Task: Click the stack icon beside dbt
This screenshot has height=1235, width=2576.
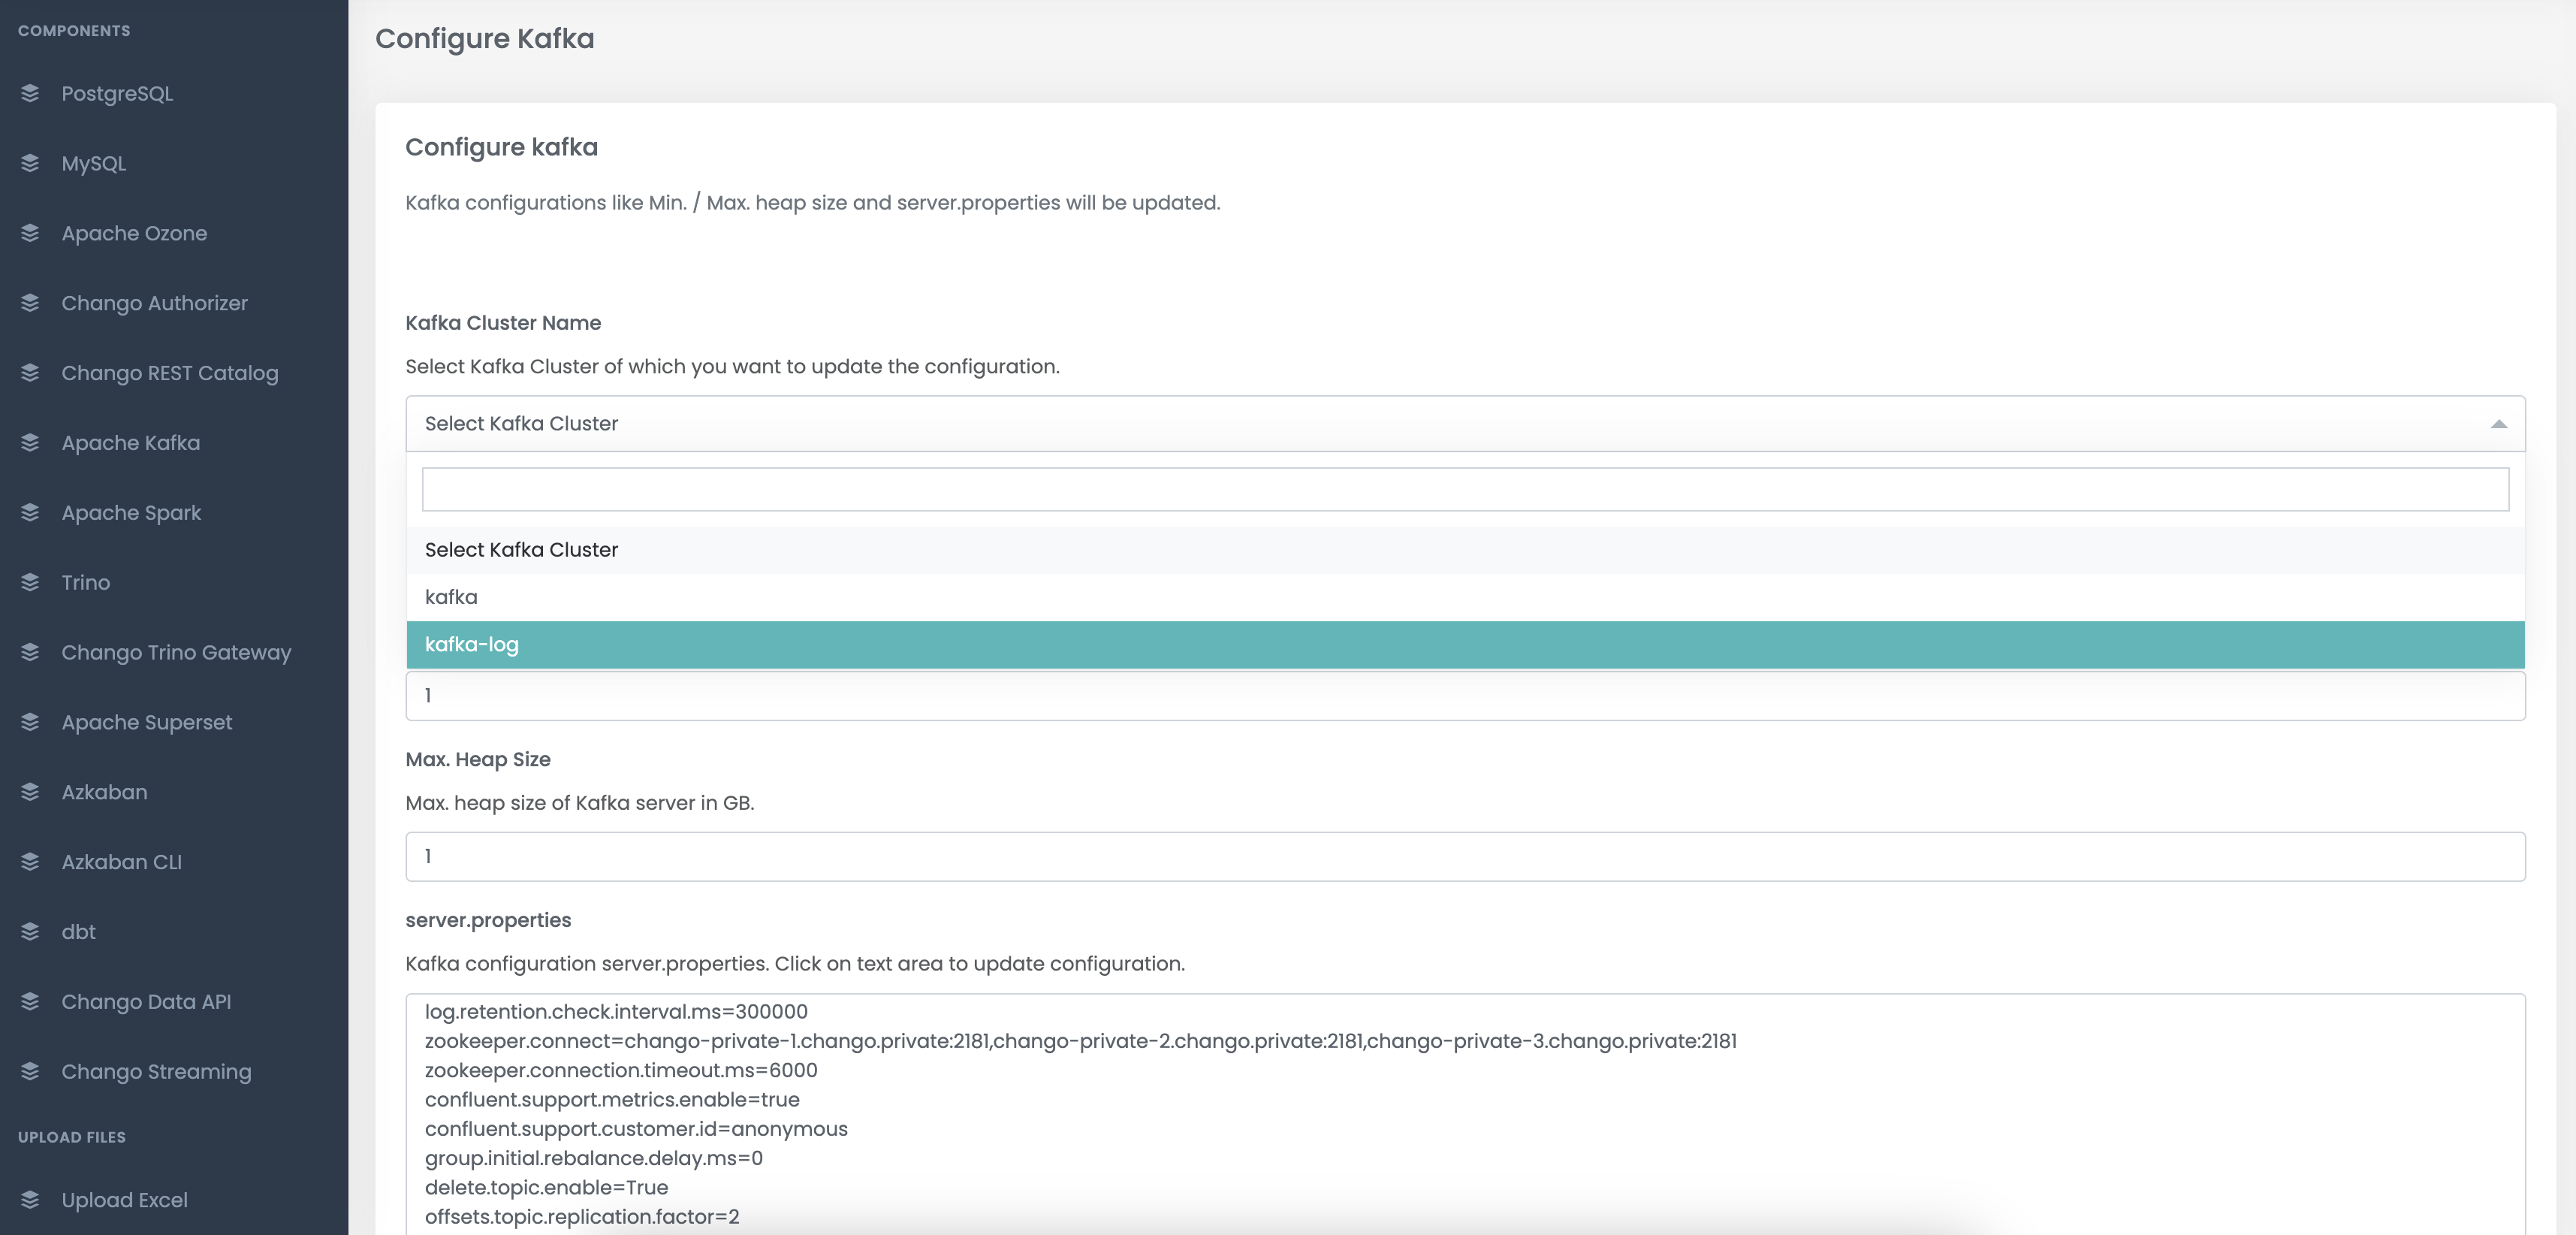Action: click(30, 932)
